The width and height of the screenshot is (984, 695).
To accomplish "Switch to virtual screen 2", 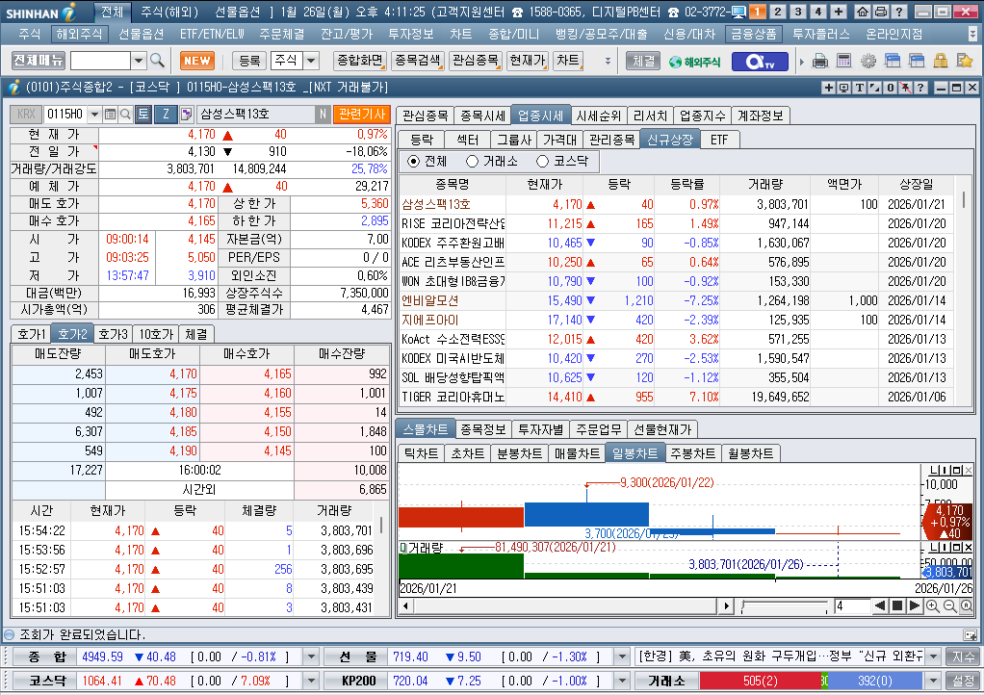I will tap(778, 12).
